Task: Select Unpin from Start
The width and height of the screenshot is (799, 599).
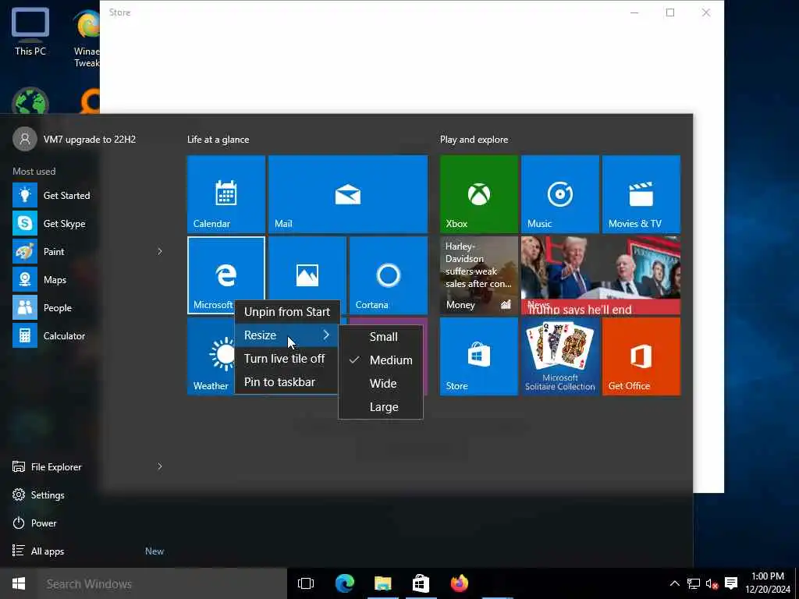Action: point(286,312)
